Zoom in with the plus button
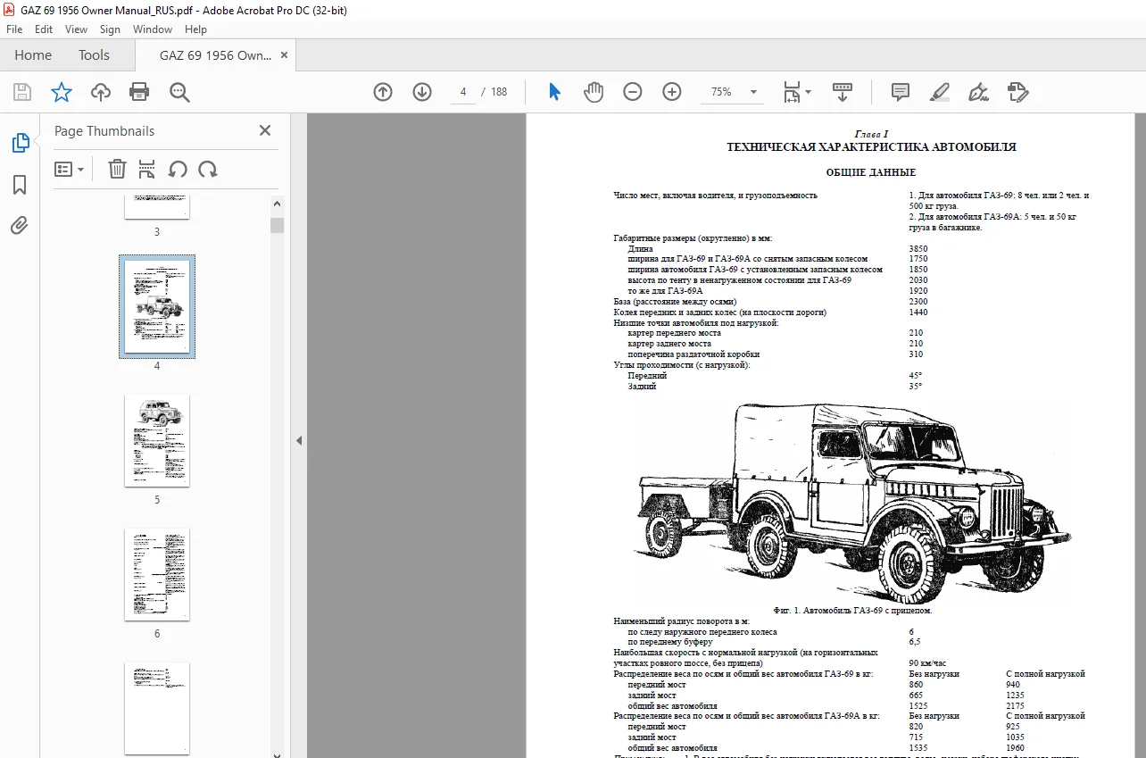Viewport: 1146px width, 758px height. (x=672, y=92)
